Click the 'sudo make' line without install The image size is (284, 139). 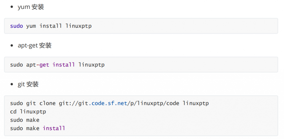25,120
